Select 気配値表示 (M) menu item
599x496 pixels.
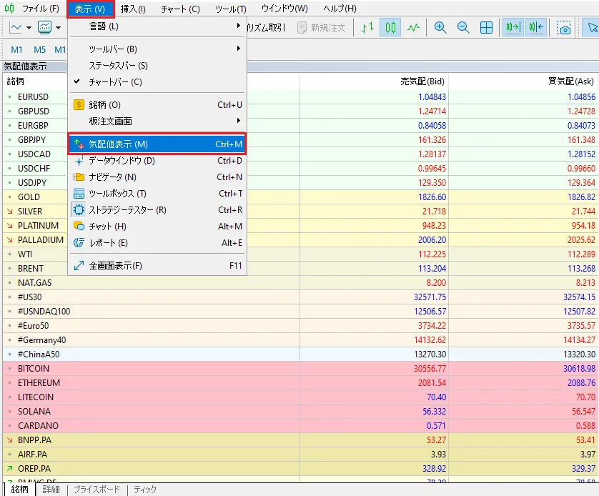(157, 144)
